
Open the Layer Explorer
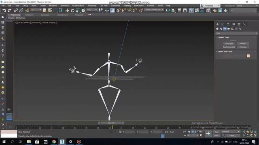[185, 10]
